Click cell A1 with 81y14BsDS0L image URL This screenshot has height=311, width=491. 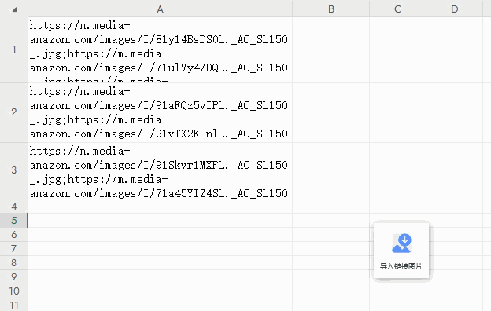(x=160, y=50)
